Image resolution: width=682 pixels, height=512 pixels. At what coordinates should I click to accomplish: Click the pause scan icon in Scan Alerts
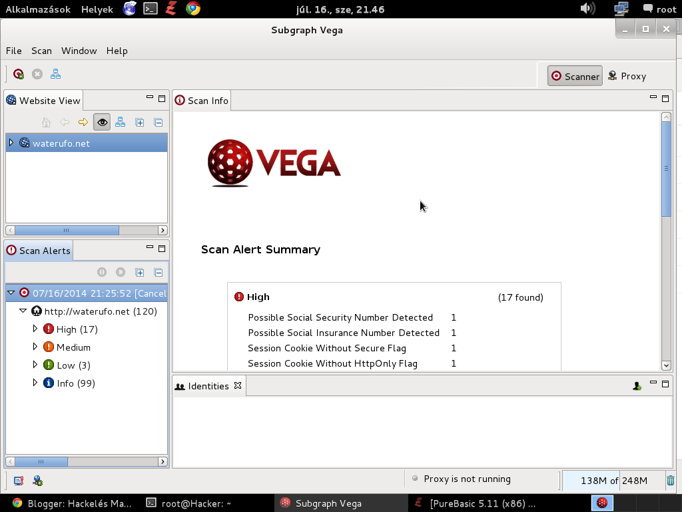tap(102, 272)
